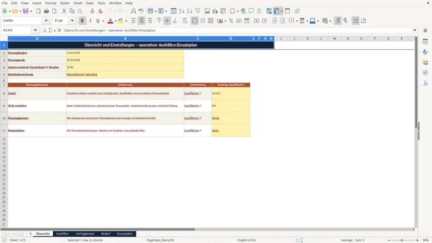Screen dimensions: 432x243
Task: Open Find and Replace from the toolbar
Action: pyautogui.click(x=133, y=11)
